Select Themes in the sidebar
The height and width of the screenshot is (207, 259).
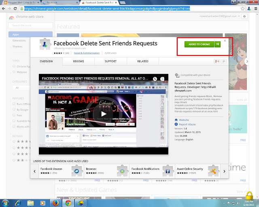tap(17, 46)
